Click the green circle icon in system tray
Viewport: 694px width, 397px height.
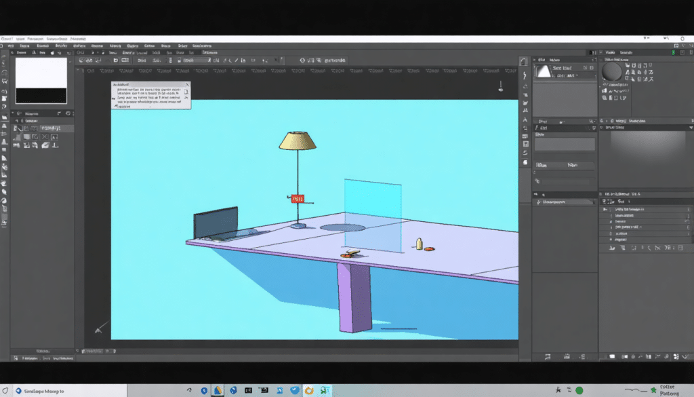click(x=579, y=390)
